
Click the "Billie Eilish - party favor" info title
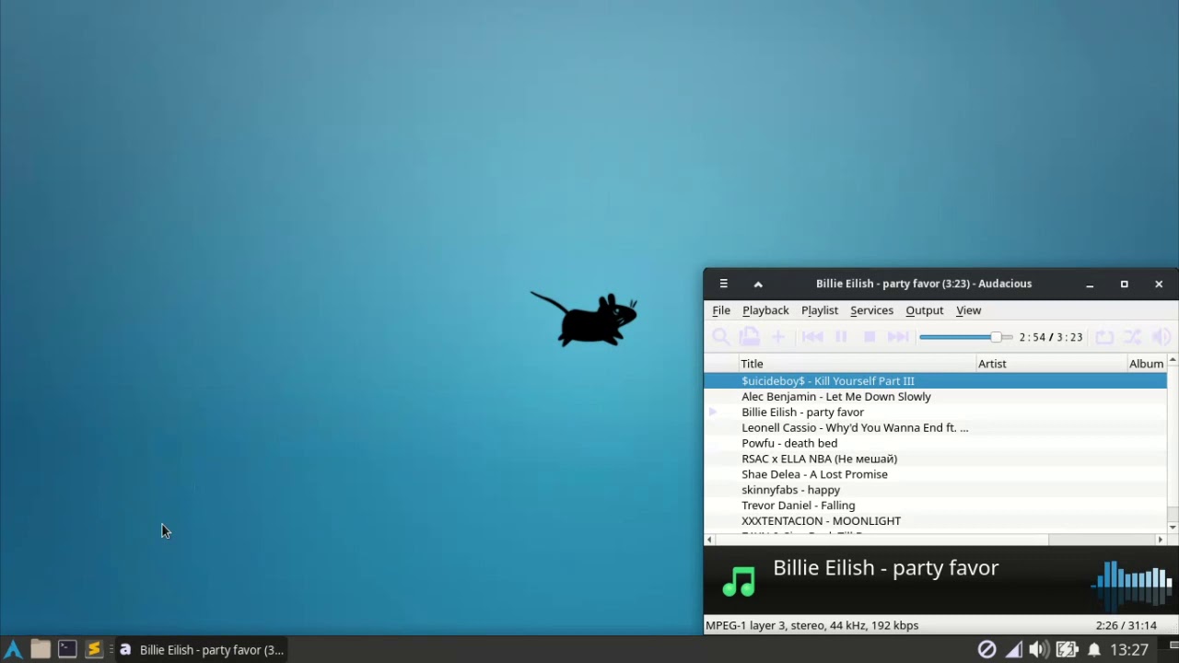886,568
